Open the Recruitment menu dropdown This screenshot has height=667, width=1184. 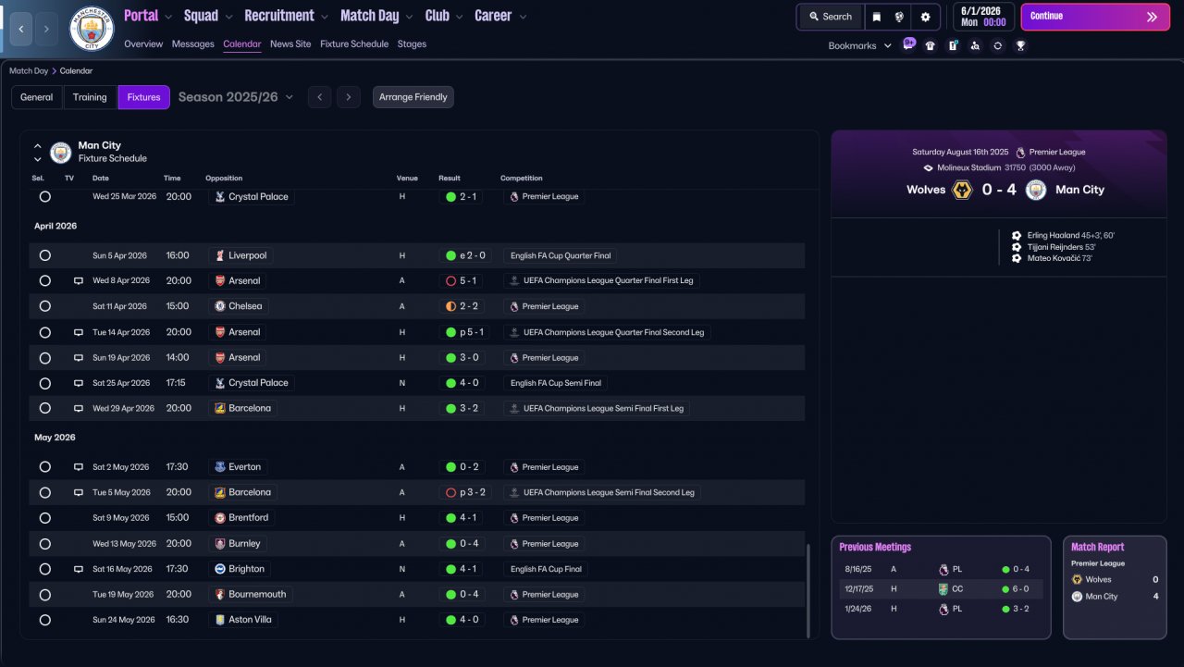tap(286, 16)
